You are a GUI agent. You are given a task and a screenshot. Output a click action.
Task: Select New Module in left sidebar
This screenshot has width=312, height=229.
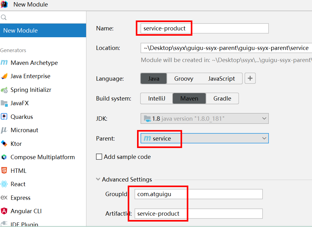pyautogui.click(x=43, y=30)
